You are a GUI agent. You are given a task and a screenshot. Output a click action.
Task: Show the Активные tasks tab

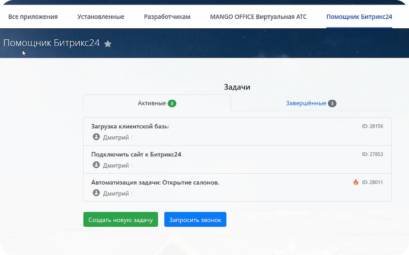(x=152, y=103)
